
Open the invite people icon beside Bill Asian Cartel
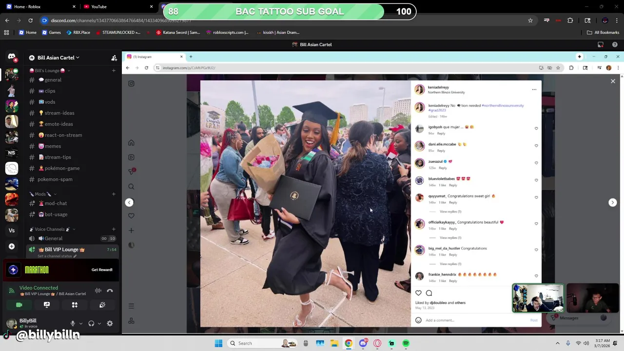click(114, 58)
